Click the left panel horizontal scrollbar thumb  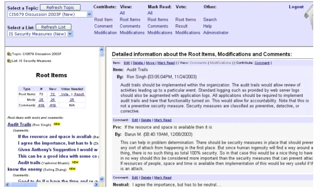pos(24,185)
